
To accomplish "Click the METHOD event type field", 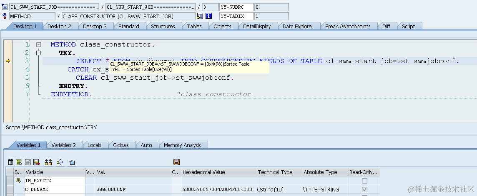I will 32,16.
